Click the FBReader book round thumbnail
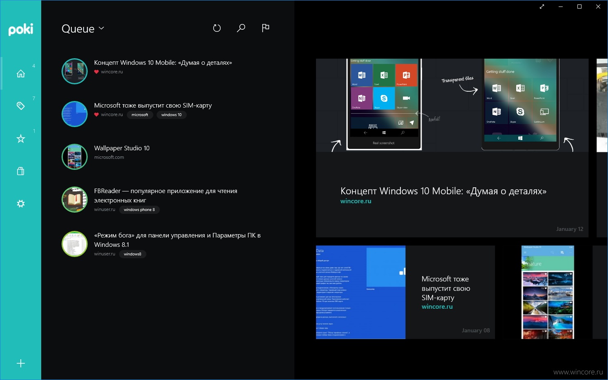The height and width of the screenshot is (380, 608). click(75, 200)
